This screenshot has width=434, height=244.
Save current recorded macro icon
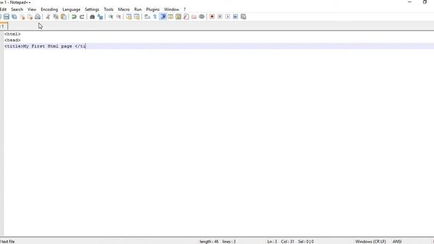pos(243,16)
